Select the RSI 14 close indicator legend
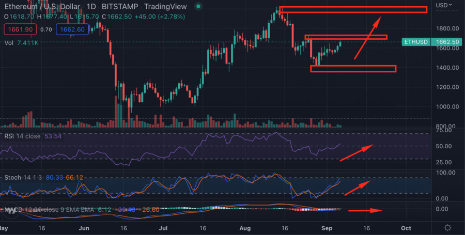Screen dimensions: 465x235 point(22,136)
